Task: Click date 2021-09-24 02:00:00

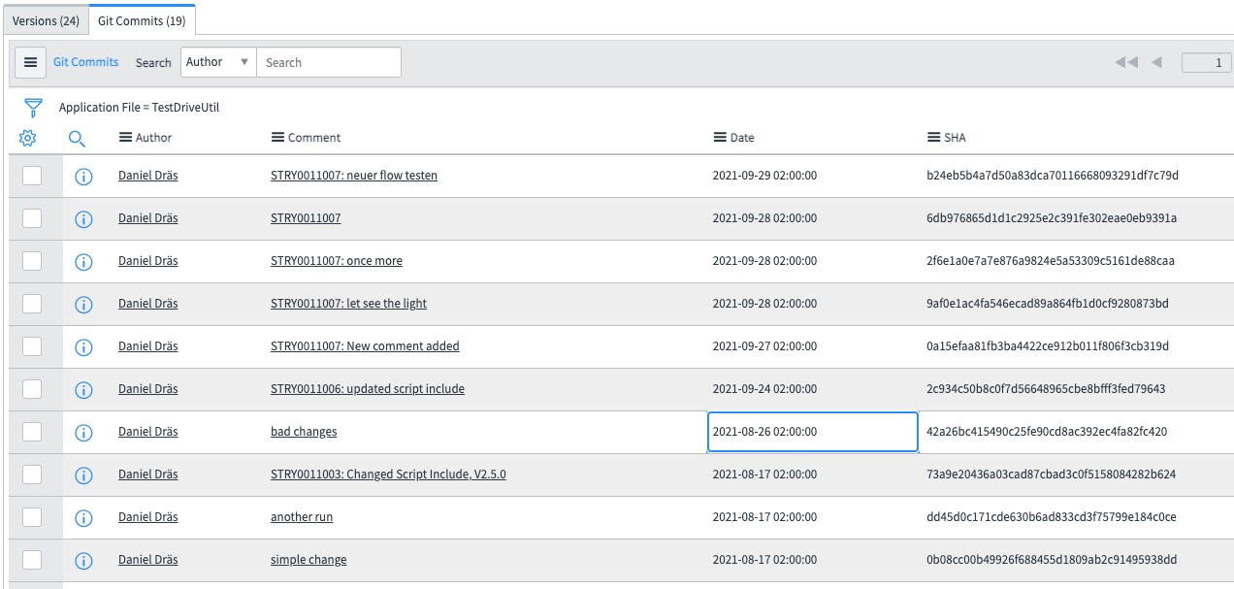Action: [x=764, y=389]
